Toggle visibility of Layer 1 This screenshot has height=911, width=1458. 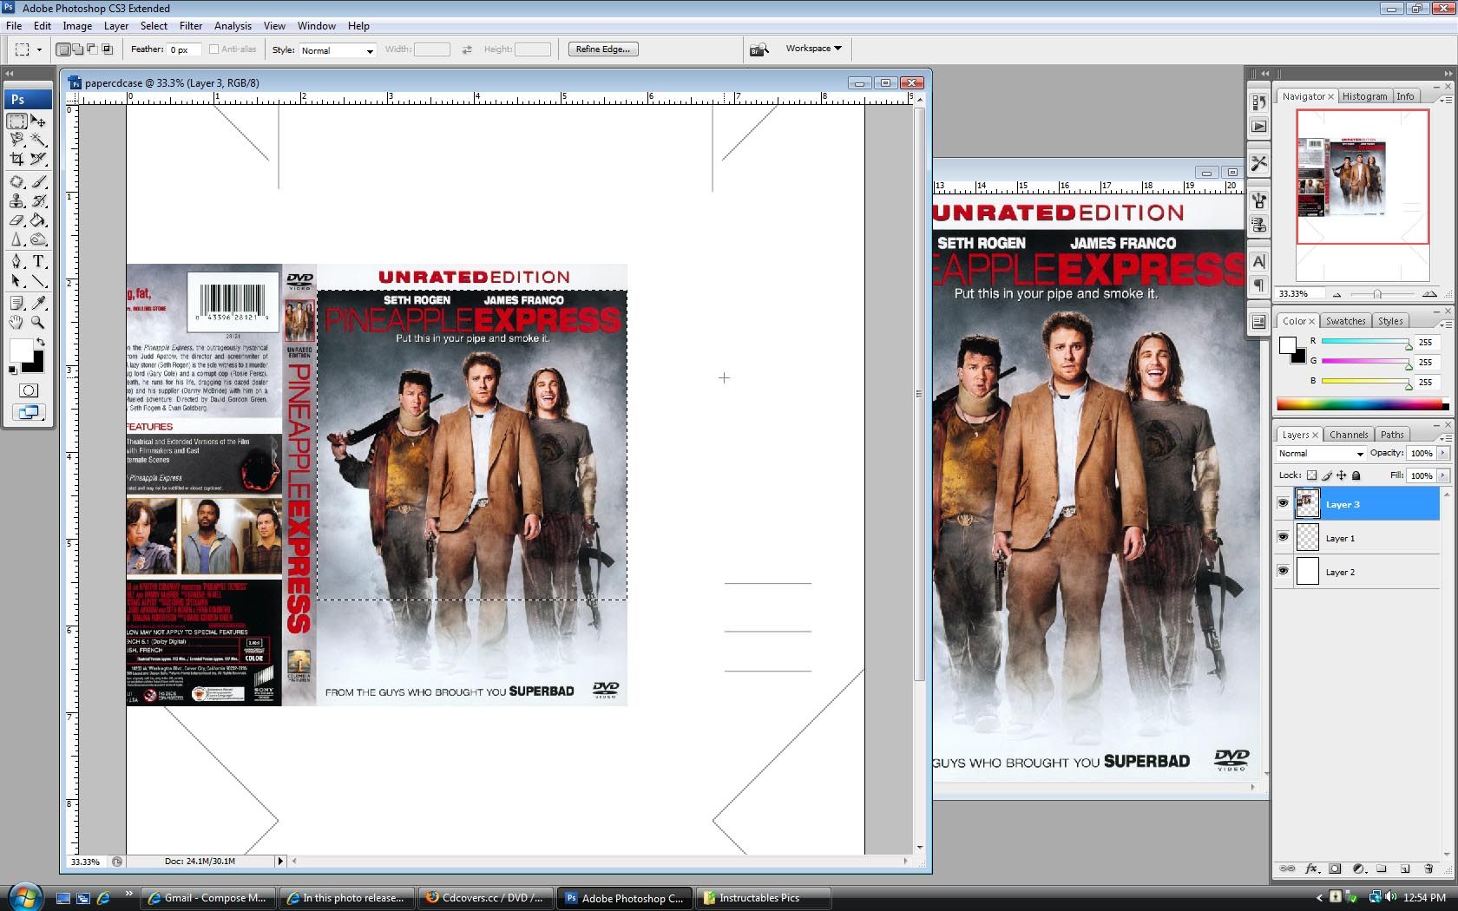(x=1283, y=537)
